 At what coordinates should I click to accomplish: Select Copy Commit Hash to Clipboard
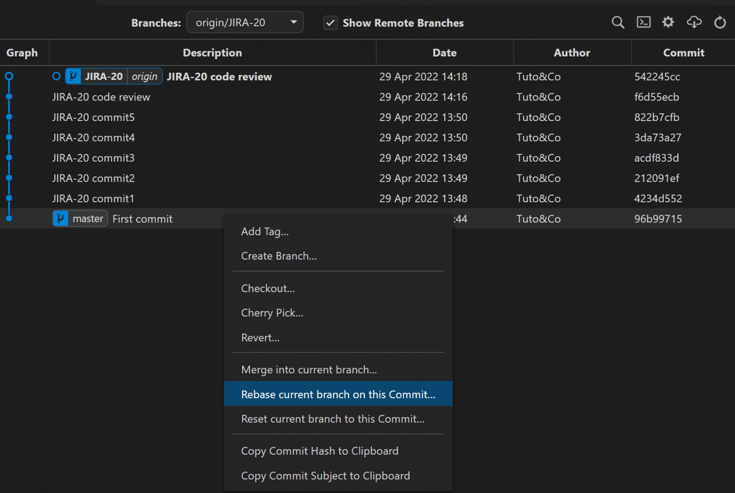point(320,450)
